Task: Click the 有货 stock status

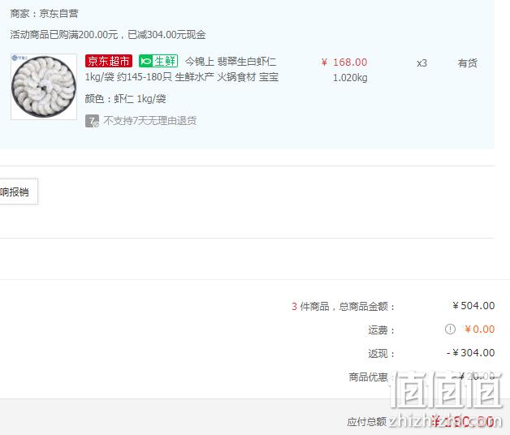Action: click(x=468, y=62)
